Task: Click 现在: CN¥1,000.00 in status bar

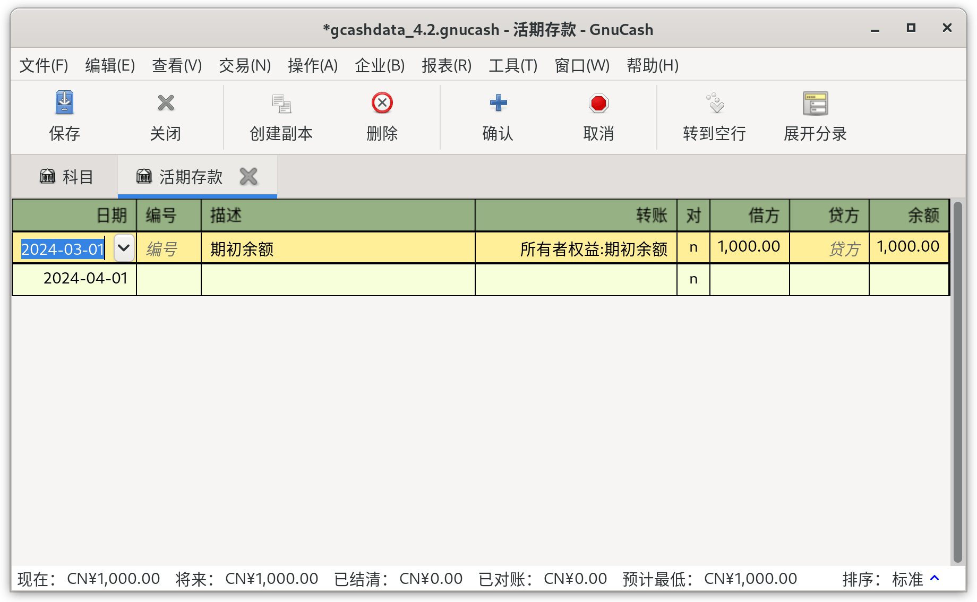Action: tap(89, 579)
